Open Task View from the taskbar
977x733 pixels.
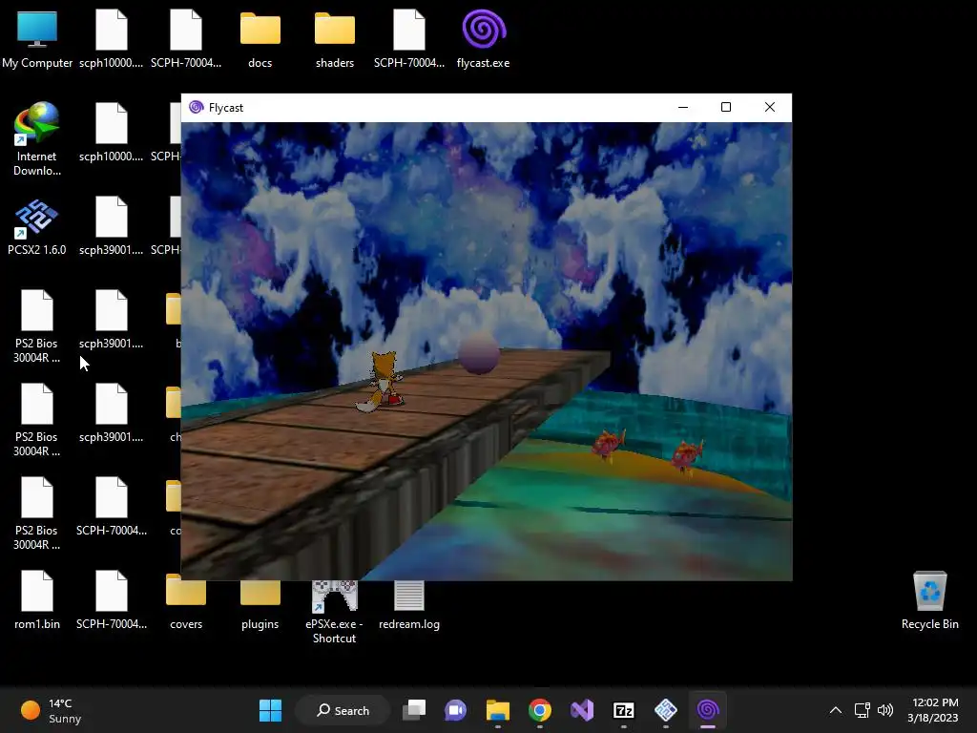click(x=414, y=710)
